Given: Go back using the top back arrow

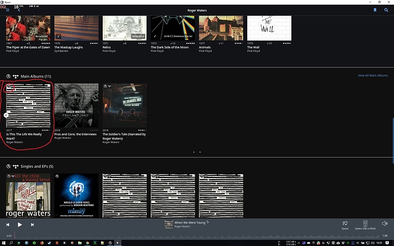Looking at the screenshot, I should click(x=19, y=10).
